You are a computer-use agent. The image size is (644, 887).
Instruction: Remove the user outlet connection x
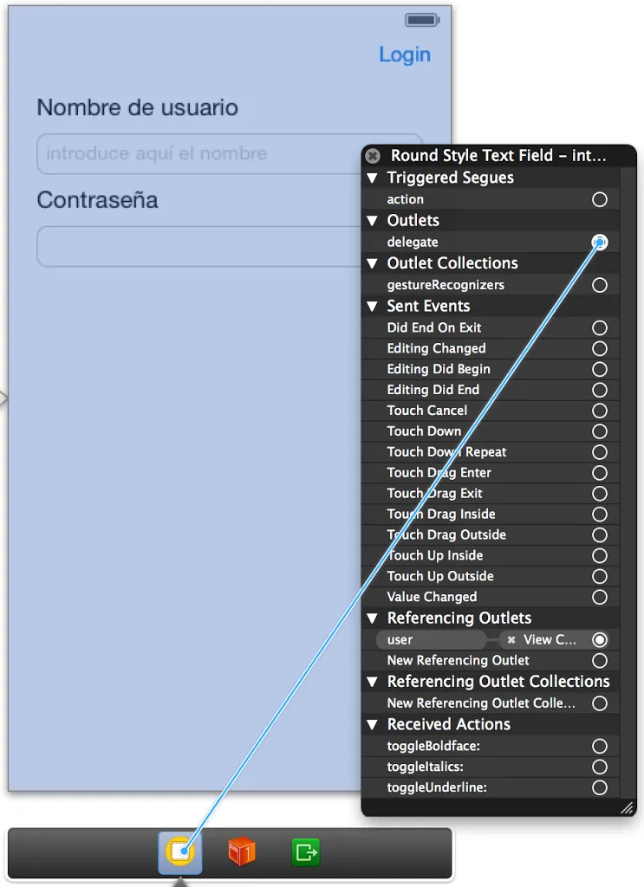511,640
